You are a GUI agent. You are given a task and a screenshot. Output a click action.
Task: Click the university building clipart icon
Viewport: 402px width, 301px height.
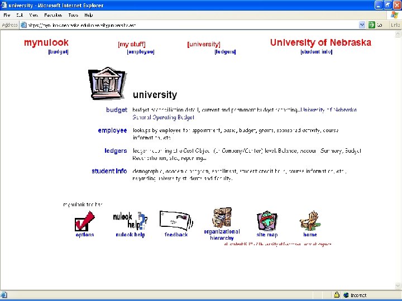point(107,84)
